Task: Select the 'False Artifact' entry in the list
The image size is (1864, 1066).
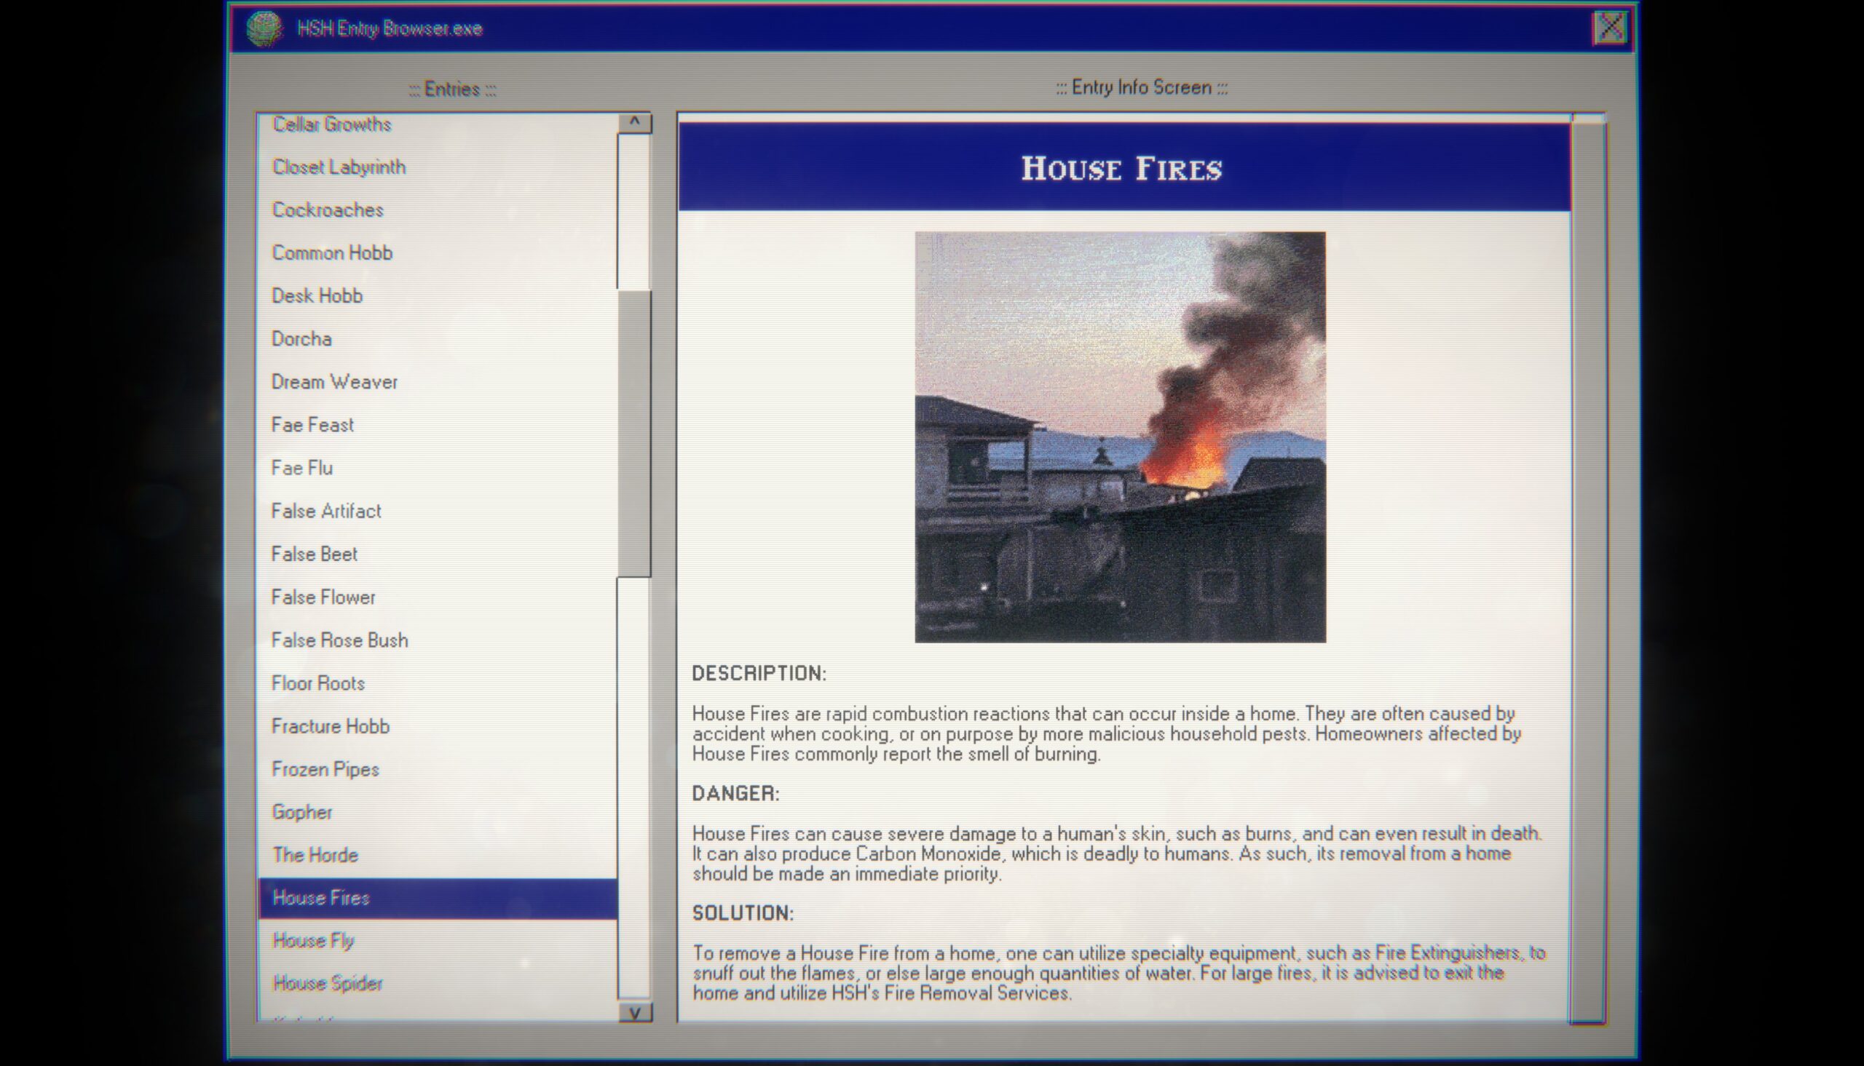Action: tap(324, 509)
